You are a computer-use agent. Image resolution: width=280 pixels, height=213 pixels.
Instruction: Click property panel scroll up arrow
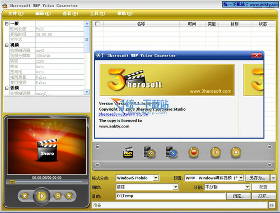tap(87, 23)
